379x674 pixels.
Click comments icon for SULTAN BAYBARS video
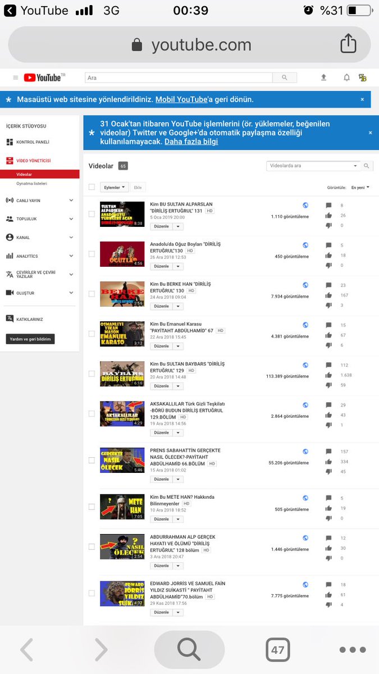(x=329, y=365)
